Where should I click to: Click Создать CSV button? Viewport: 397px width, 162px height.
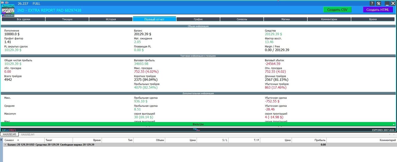pos(337,10)
